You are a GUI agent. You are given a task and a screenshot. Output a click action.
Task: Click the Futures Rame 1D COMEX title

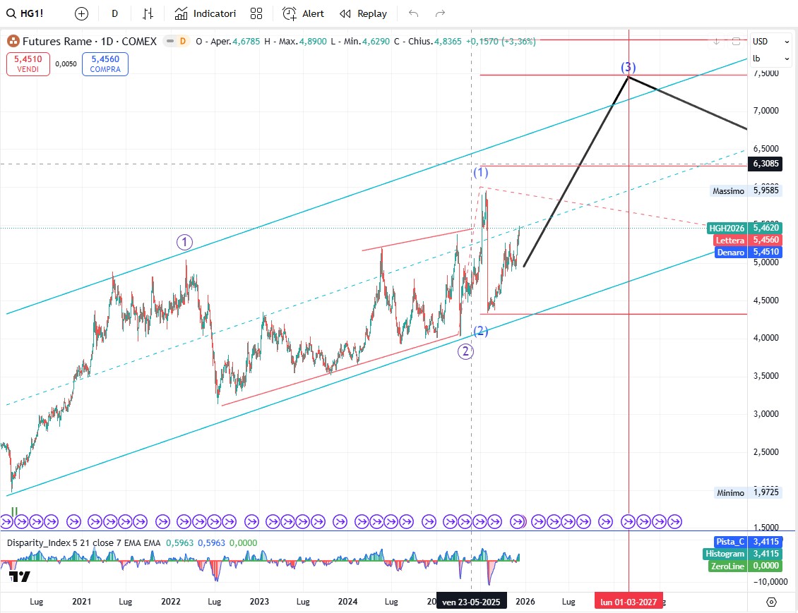click(x=90, y=41)
